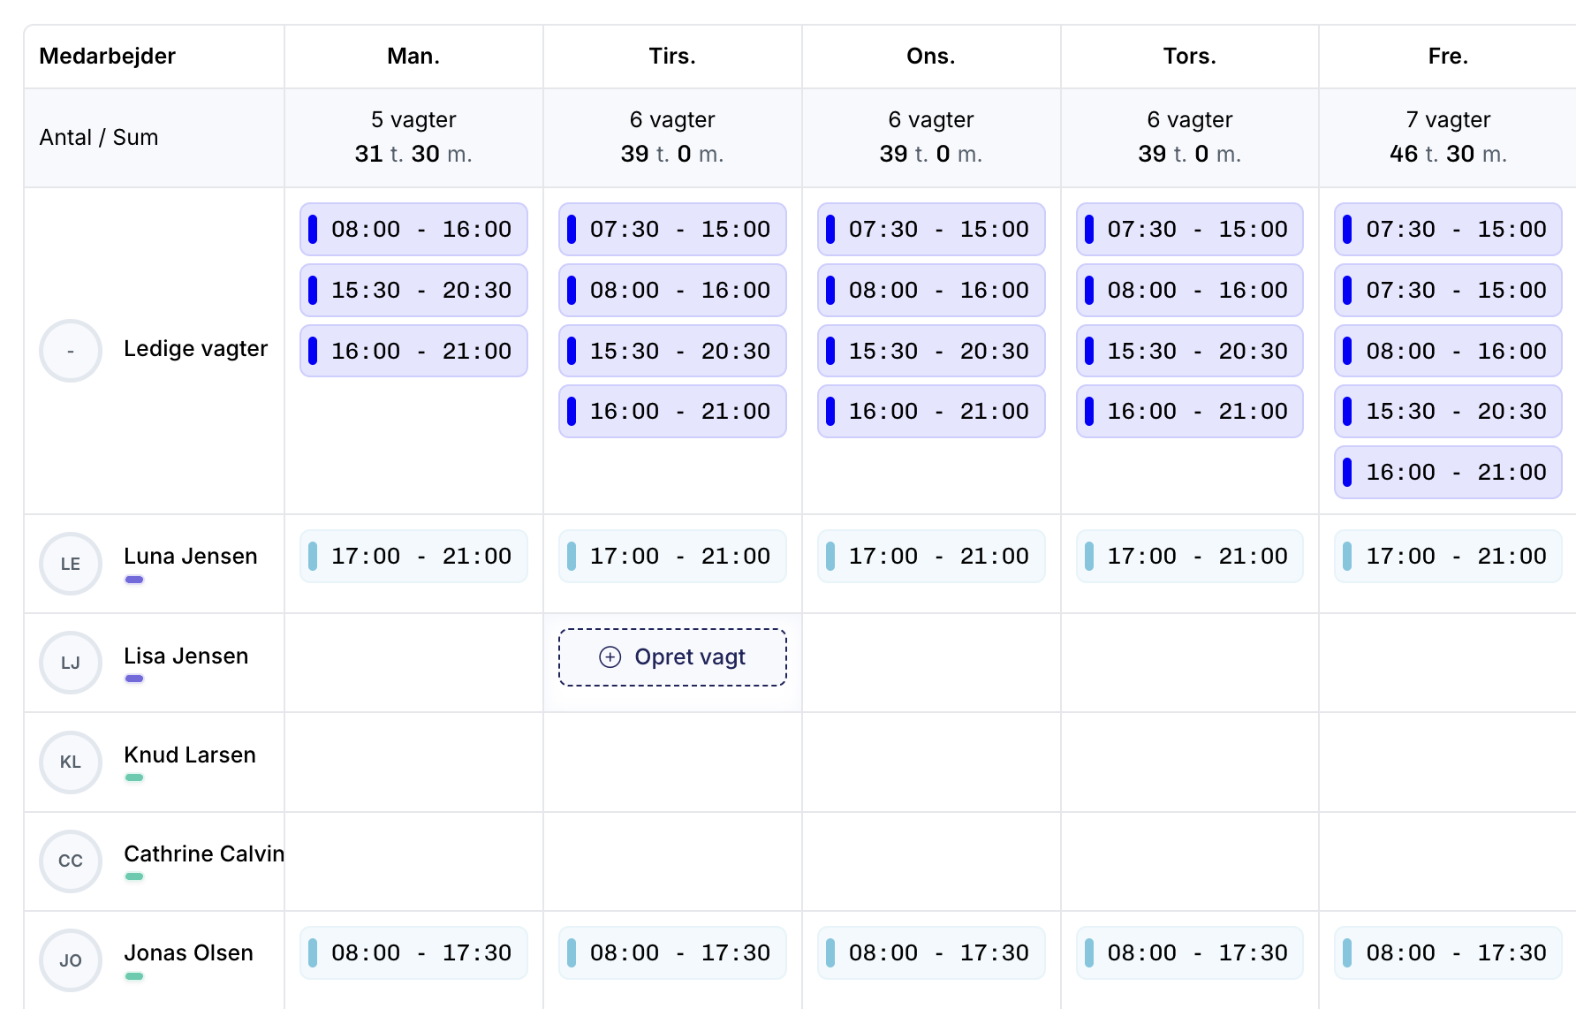The height and width of the screenshot is (1009, 1576).
Task: Click the green tag under Knud Larsen
Action: (x=134, y=778)
